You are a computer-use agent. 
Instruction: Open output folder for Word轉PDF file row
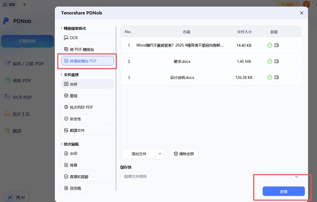pyautogui.click(x=276, y=45)
